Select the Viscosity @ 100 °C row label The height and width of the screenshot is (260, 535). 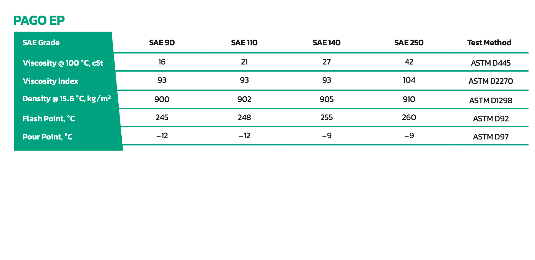tap(63, 63)
